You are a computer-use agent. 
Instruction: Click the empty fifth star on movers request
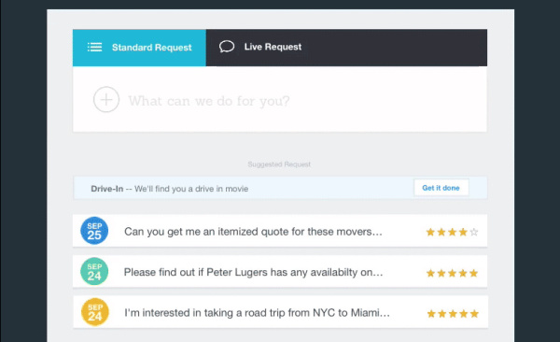point(474,232)
